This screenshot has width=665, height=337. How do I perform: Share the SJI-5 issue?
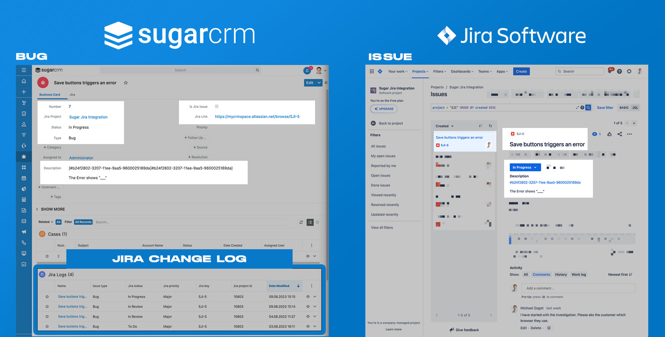pyautogui.click(x=619, y=134)
